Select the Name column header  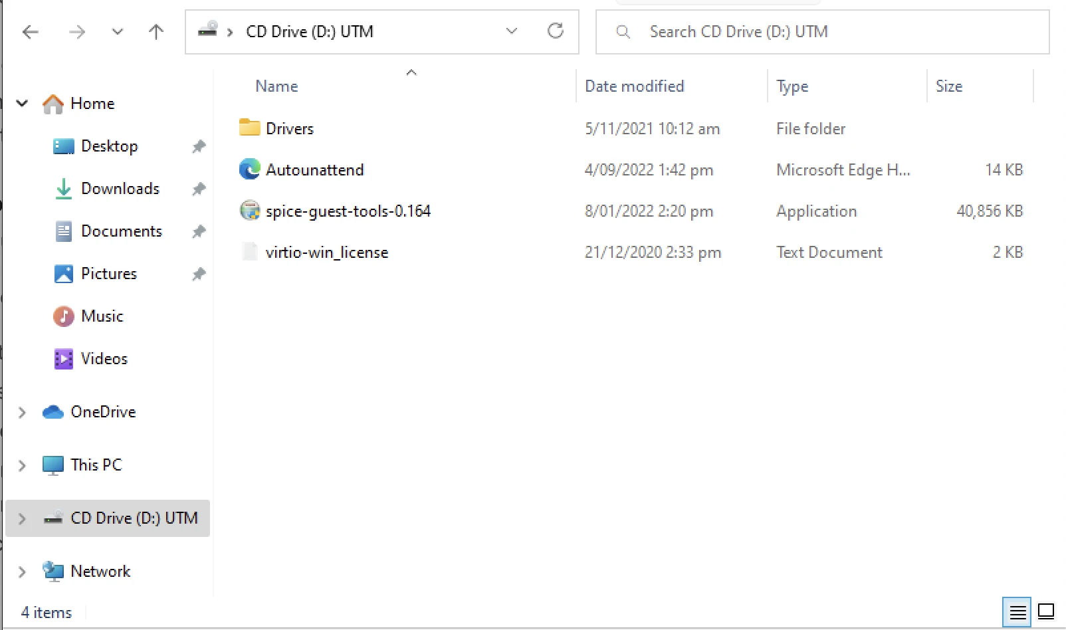pyautogui.click(x=276, y=86)
